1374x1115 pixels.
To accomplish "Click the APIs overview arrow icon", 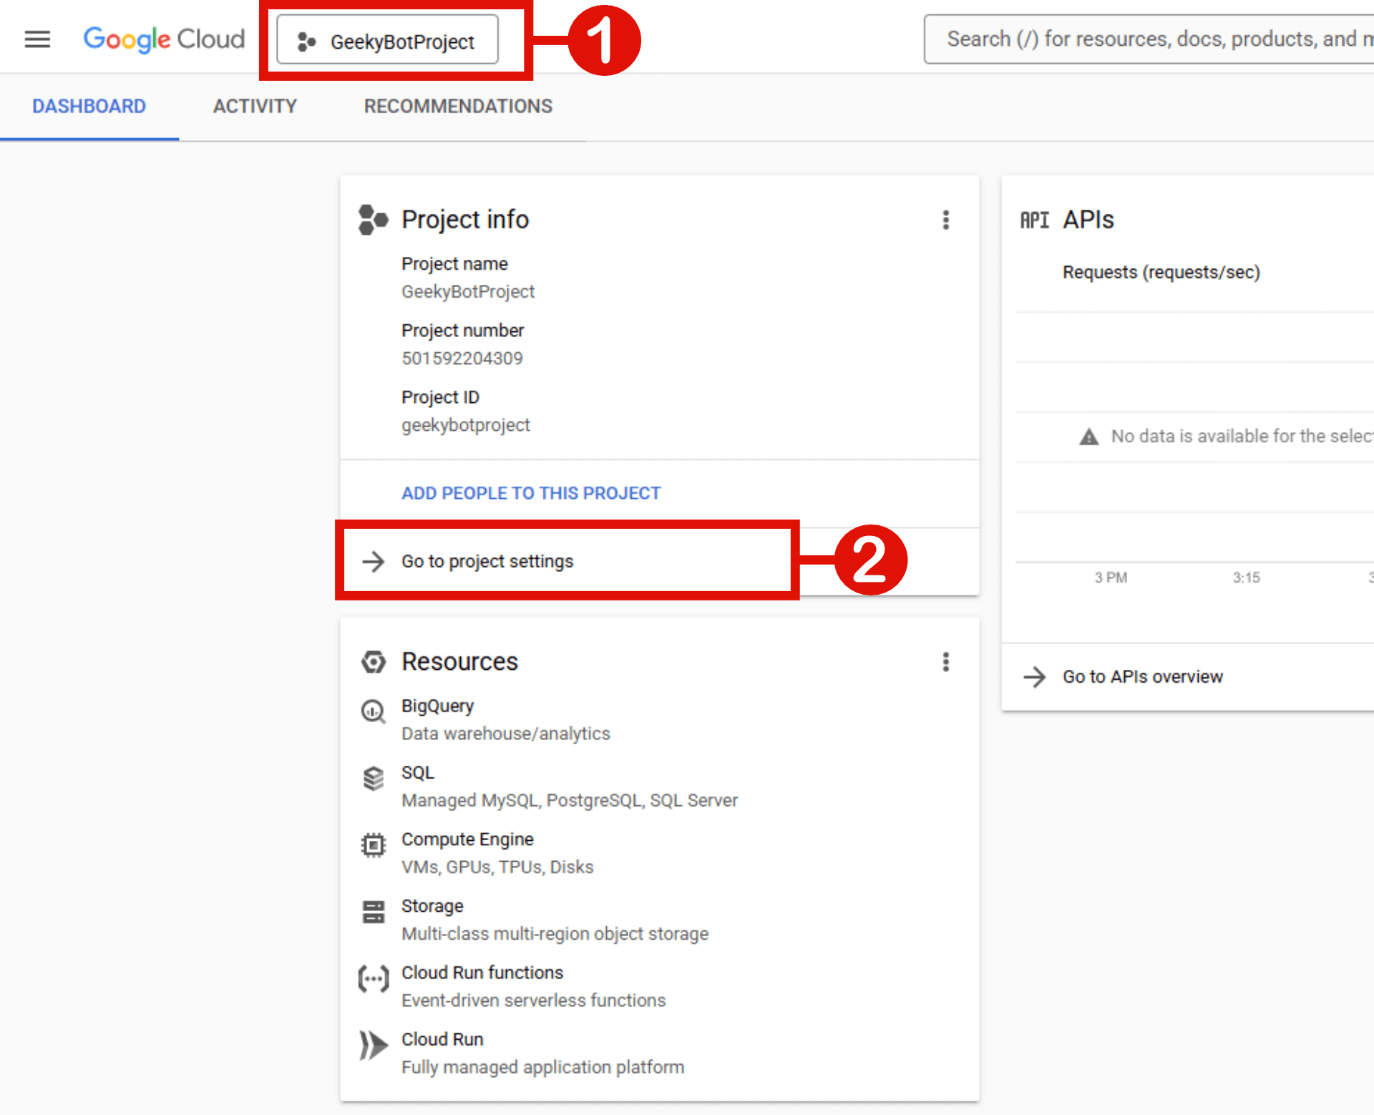I will tap(1034, 676).
